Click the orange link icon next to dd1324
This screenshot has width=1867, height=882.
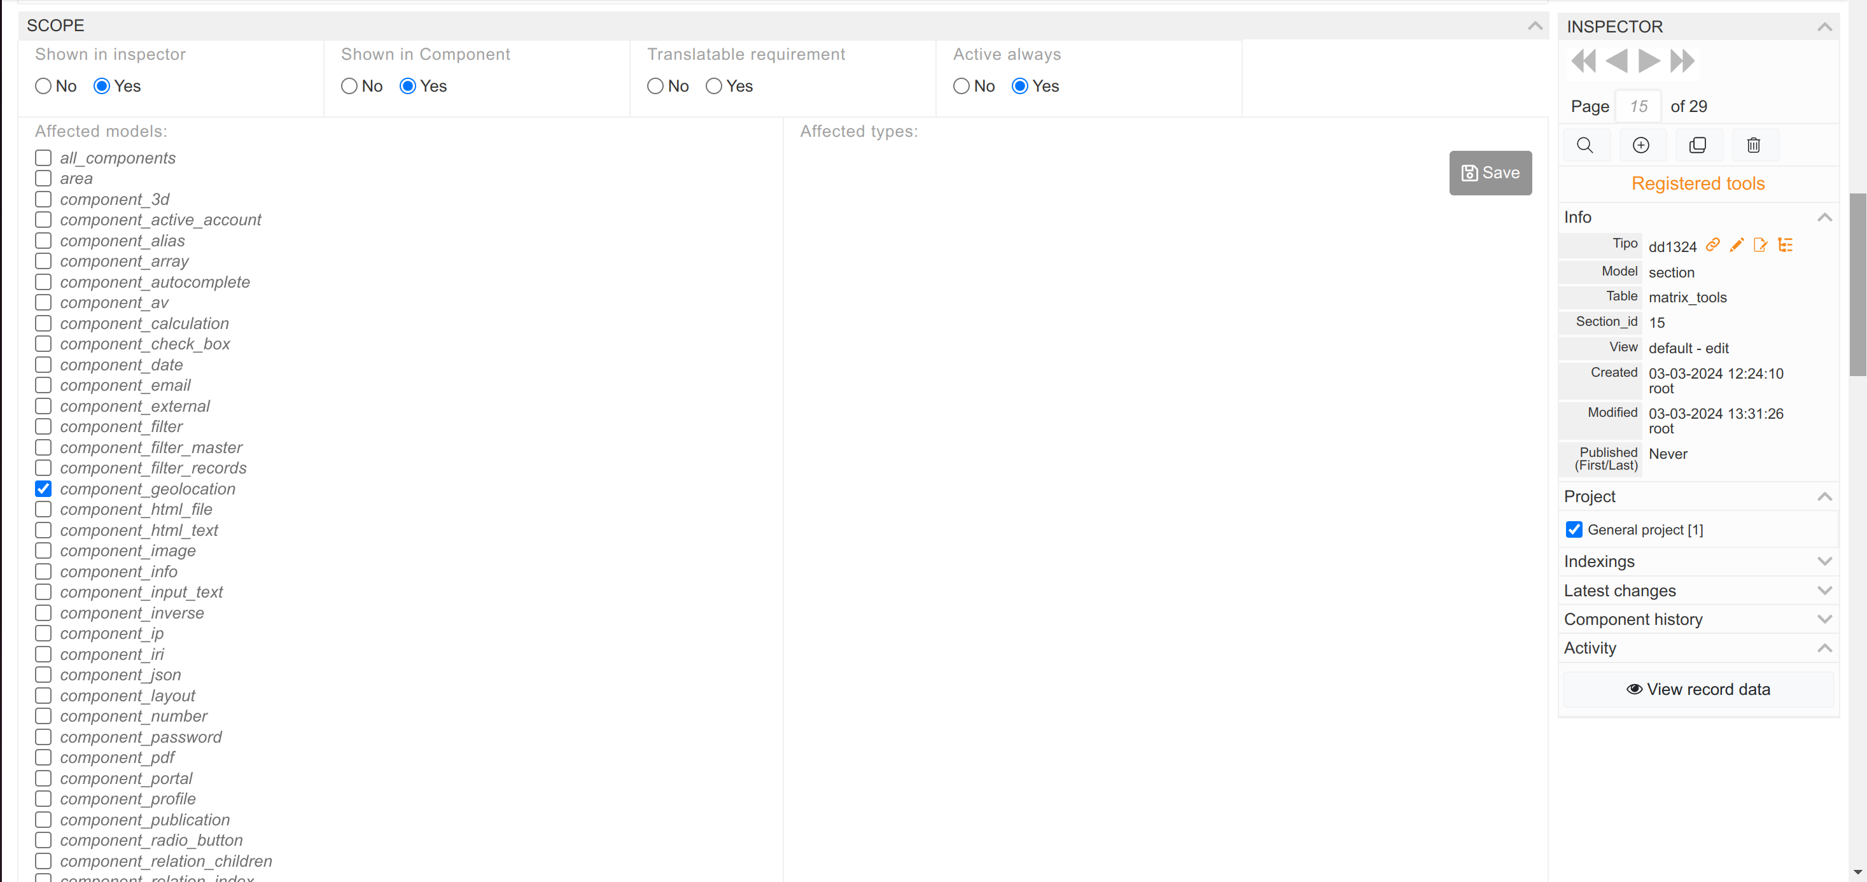coord(1712,245)
